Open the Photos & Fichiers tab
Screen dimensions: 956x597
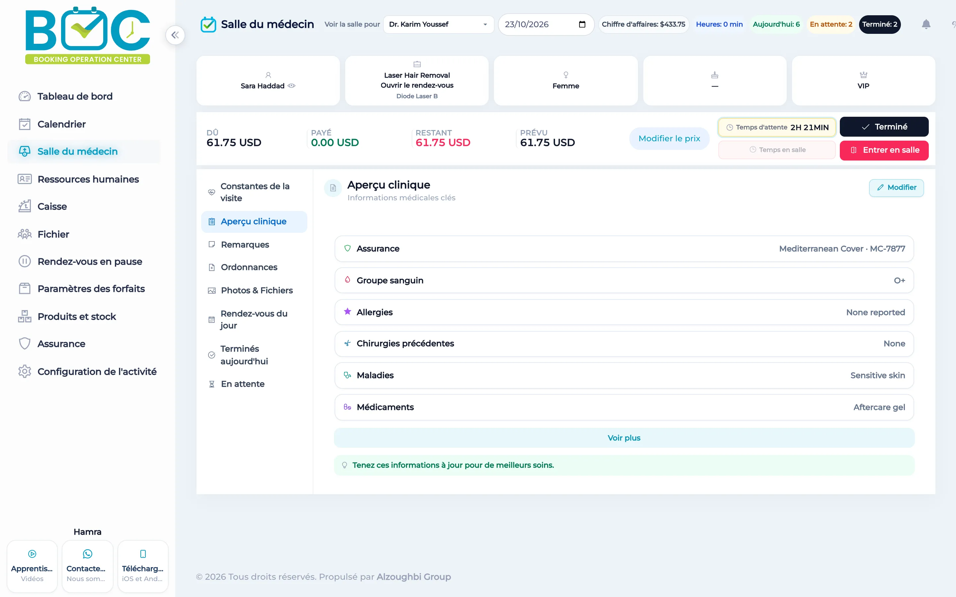click(x=254, y=290)
